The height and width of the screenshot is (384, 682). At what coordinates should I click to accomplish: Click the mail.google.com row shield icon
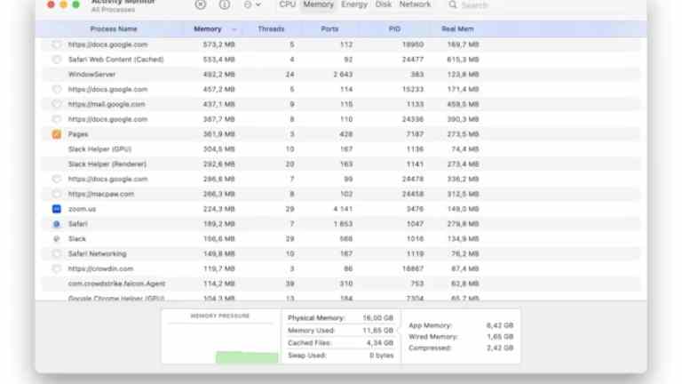pyautogui.click(x=57, y=104)
